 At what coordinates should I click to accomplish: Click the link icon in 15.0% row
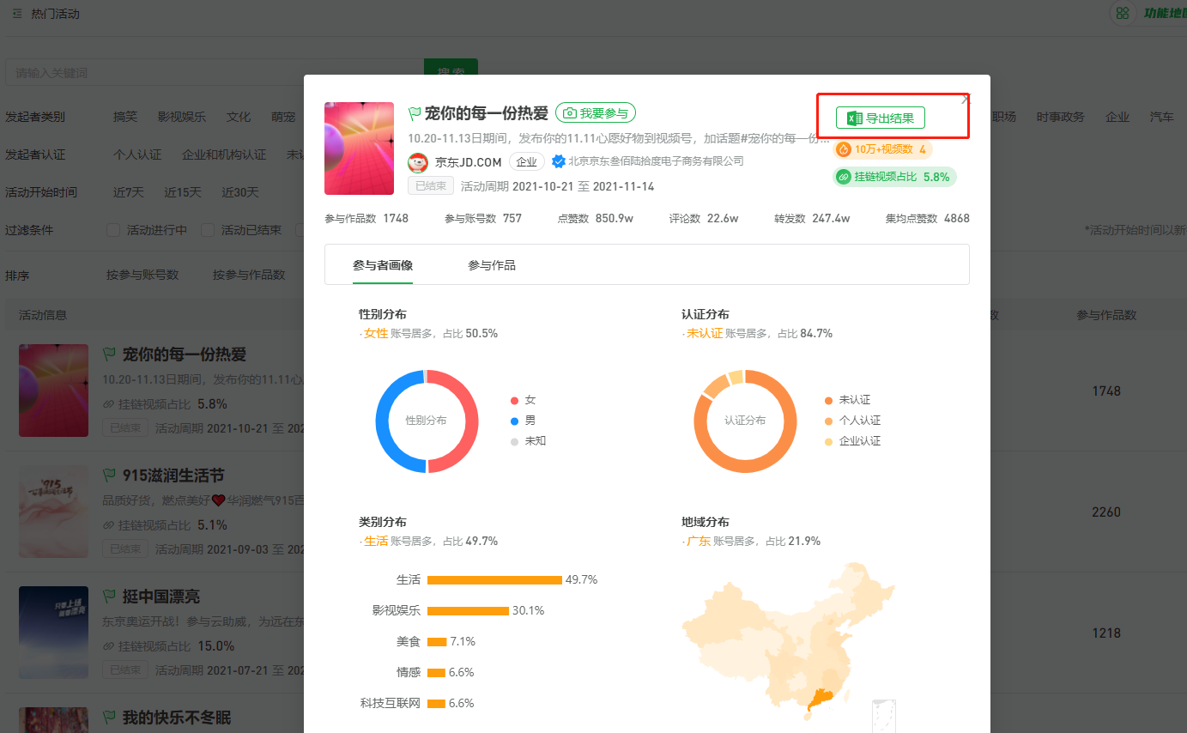pyautogui.click(x=108, y=646)
